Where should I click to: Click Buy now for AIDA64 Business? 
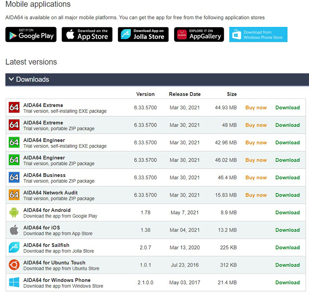coord(256,178)
